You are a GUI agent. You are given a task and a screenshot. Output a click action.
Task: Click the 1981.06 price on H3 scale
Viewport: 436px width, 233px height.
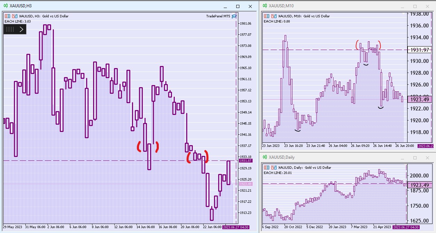click(x=246, y=23)
